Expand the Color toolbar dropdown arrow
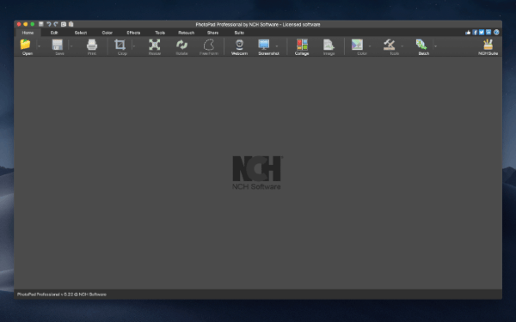 [x=370, y=46]
